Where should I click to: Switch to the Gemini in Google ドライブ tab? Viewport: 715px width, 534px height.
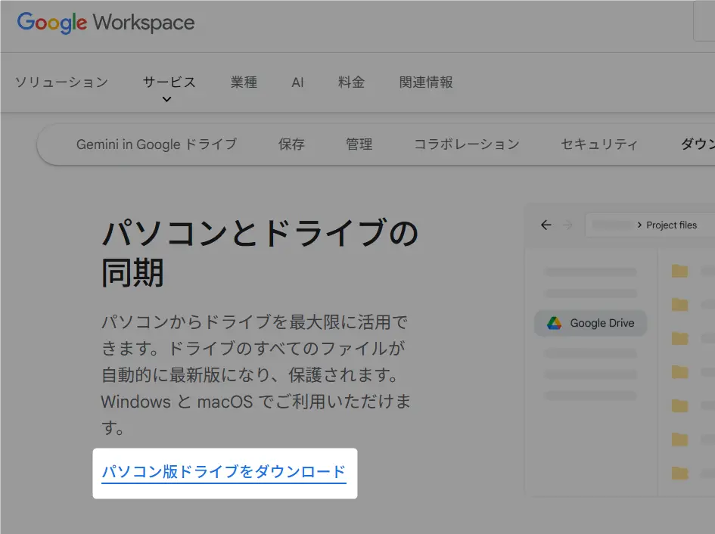(157, 144)
